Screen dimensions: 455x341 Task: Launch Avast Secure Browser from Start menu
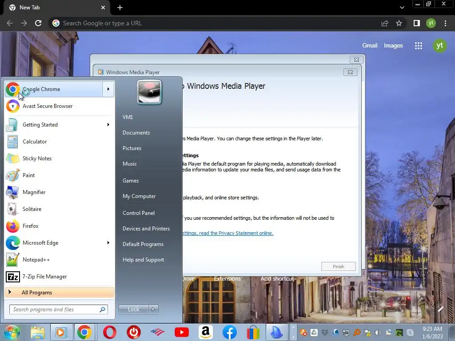60,106
